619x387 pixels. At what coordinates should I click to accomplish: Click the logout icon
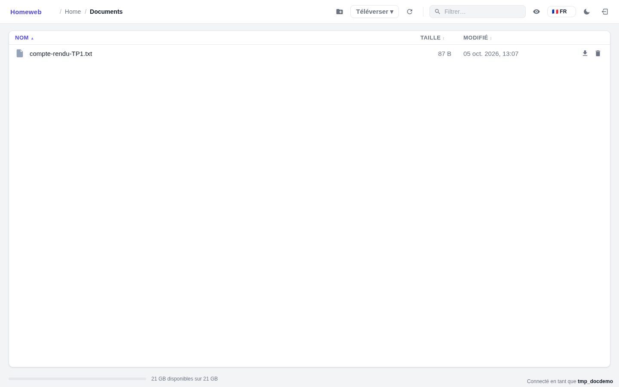coord(605,12)
